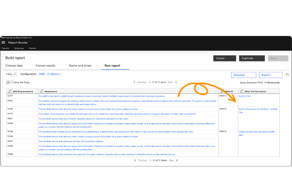
Task: Switch to the Format results tab
Action: [45, 66]
